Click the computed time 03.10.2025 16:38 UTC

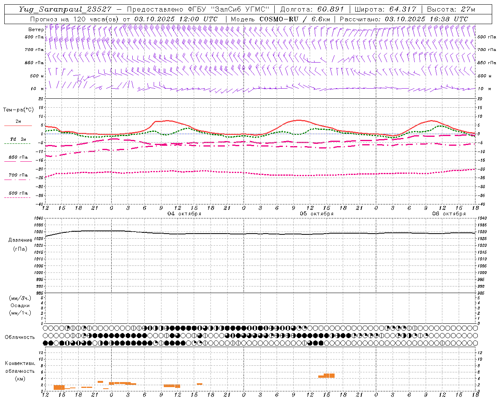(426, 19)
